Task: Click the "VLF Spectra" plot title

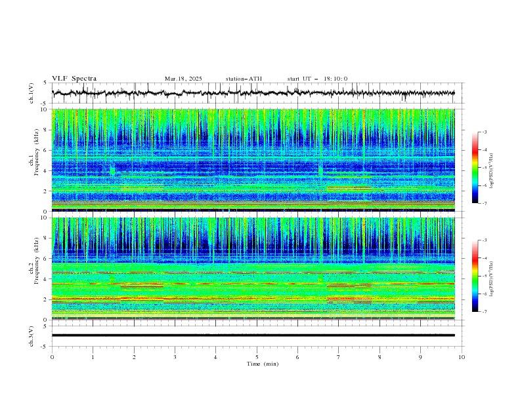Action: tap(74, 79)
